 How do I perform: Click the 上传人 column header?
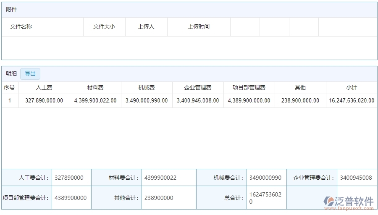(146, 27)
